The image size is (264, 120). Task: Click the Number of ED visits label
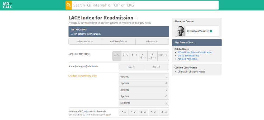[x=87, y=111]
